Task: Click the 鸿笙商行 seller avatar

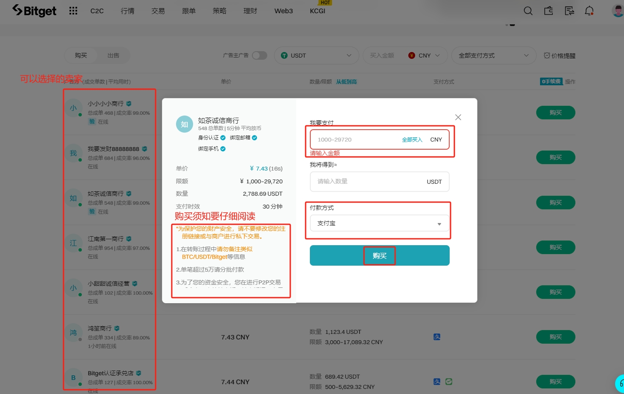Action: [x=73, y=333]
